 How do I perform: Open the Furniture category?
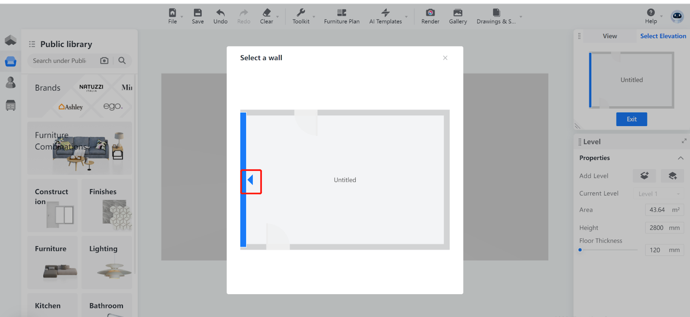coord(52,262)
